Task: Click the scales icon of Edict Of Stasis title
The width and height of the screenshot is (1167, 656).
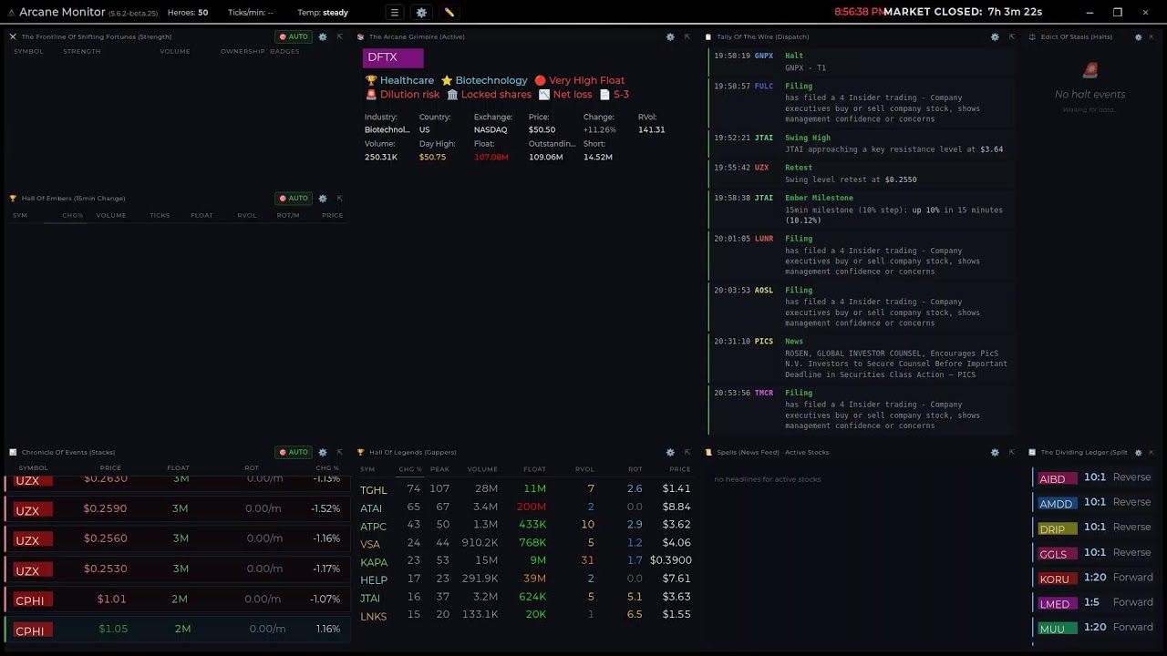Action: [1032, 36]
